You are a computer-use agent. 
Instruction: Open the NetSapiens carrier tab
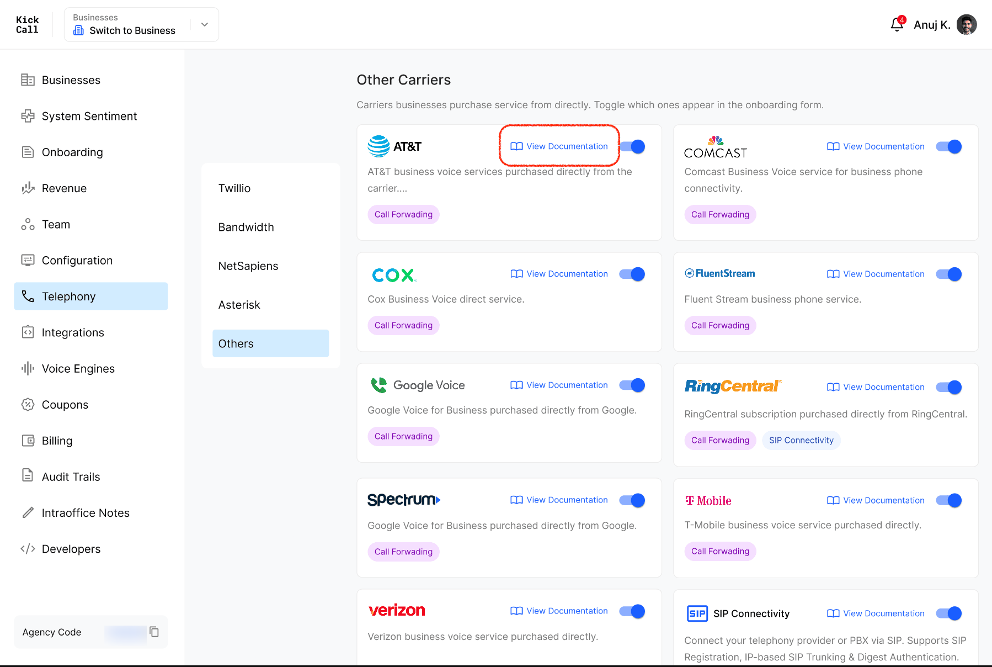pos(271,266)
